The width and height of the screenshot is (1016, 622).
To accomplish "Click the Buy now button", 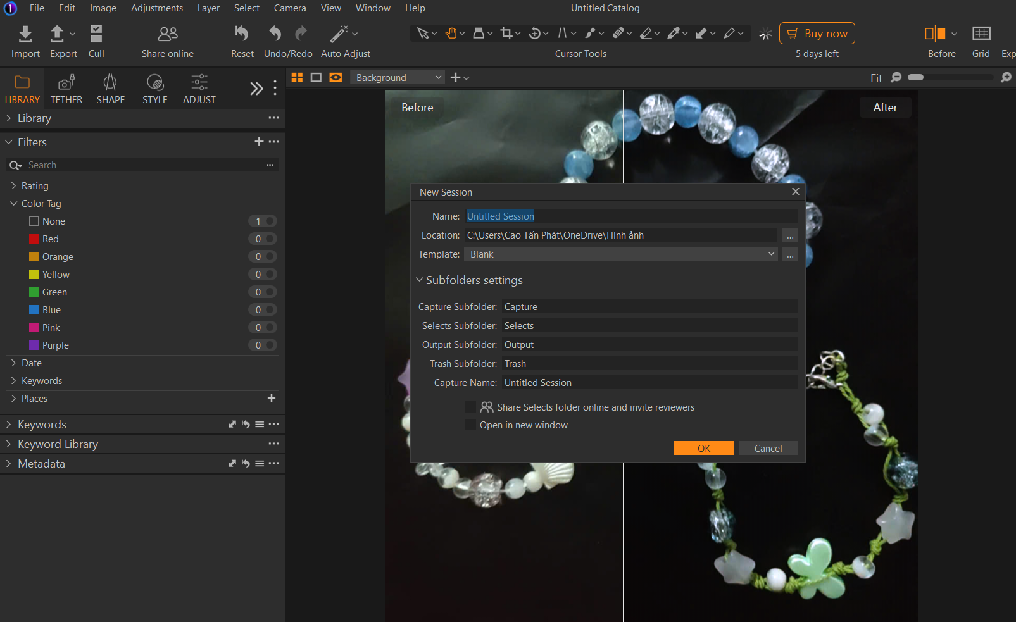I will (817, 34).
